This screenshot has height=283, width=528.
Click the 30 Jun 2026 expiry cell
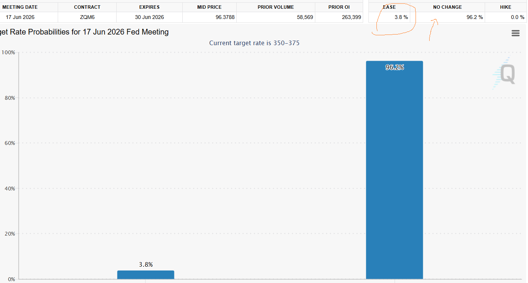tap(149, 17)
